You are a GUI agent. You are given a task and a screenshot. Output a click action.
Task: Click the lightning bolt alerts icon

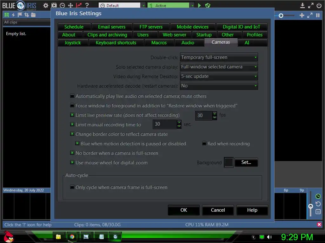pos(13,15)
